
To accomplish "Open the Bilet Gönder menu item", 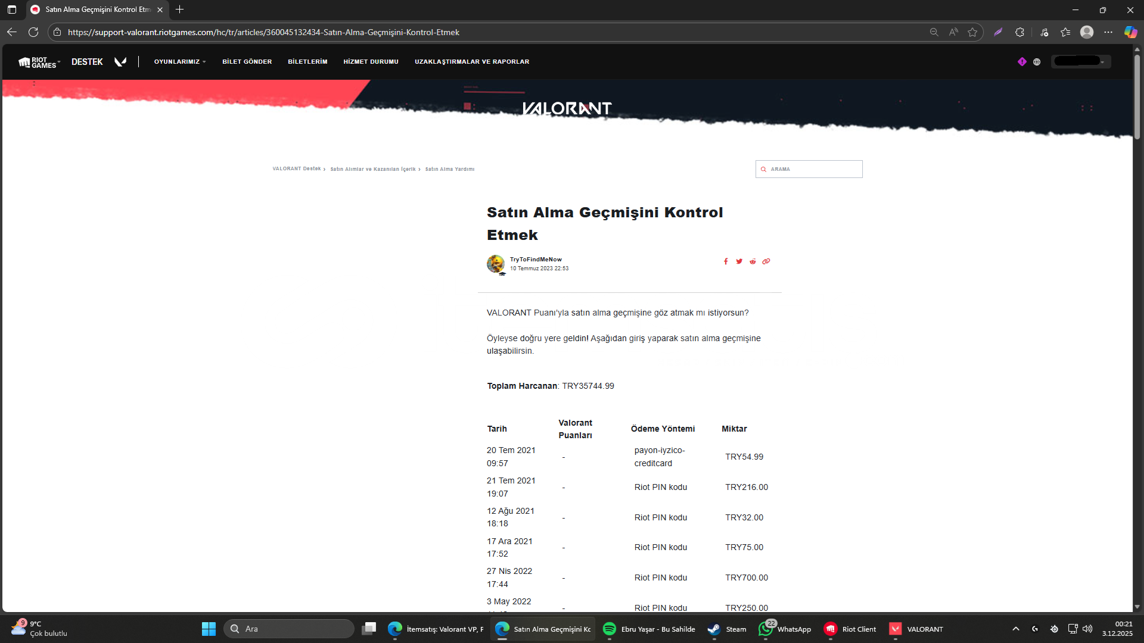I will [247, 61].
